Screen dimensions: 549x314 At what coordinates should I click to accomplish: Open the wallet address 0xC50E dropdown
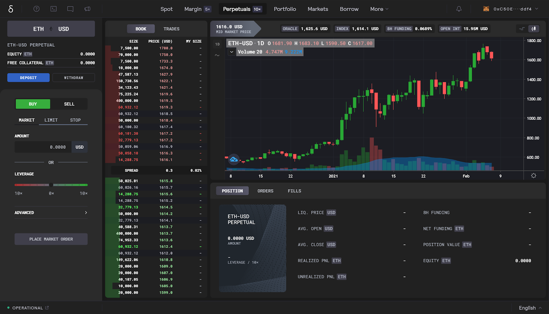(x=512, y=9)
